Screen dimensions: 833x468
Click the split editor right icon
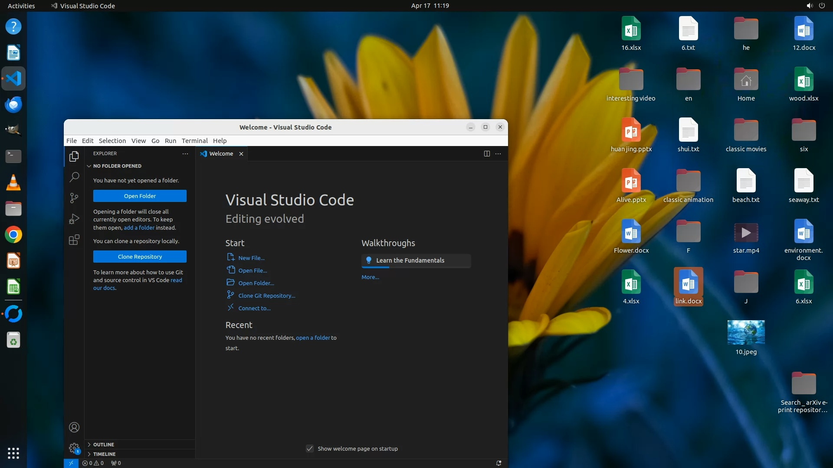coord(487,154)
